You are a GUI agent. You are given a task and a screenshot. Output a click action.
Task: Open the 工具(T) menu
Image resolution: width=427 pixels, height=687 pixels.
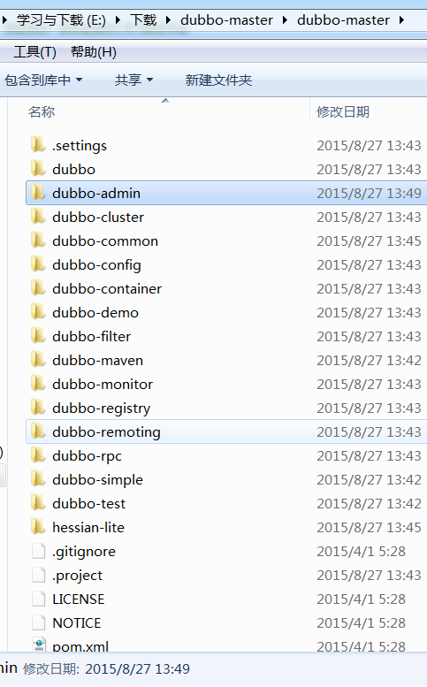[x=34, y=52]
